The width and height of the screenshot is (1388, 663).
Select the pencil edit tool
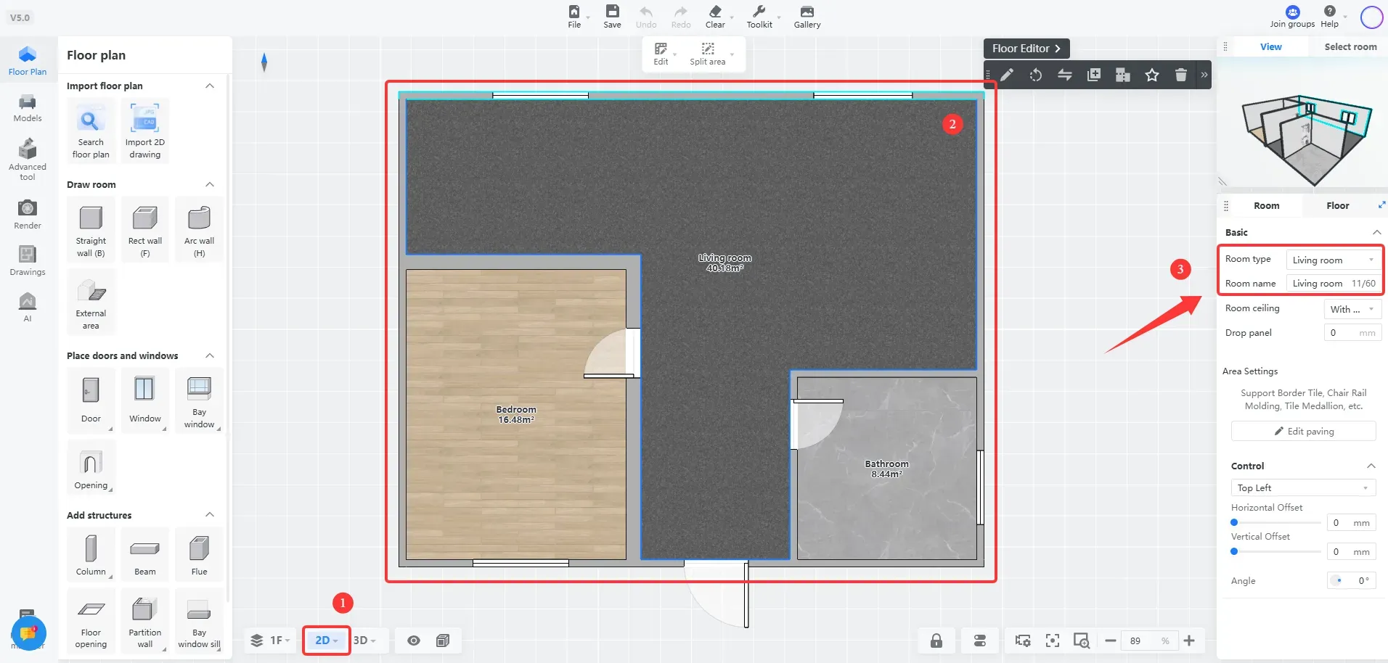[x=1007, y=75]
